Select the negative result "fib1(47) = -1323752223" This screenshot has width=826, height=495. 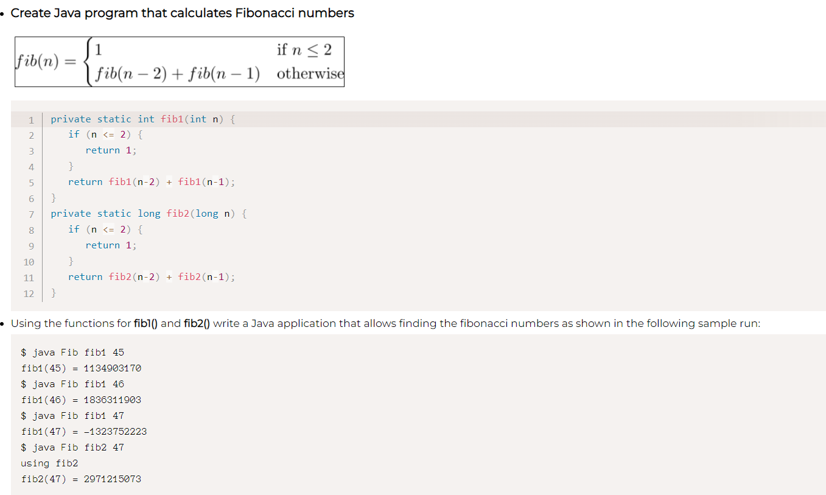coord(85,431)
